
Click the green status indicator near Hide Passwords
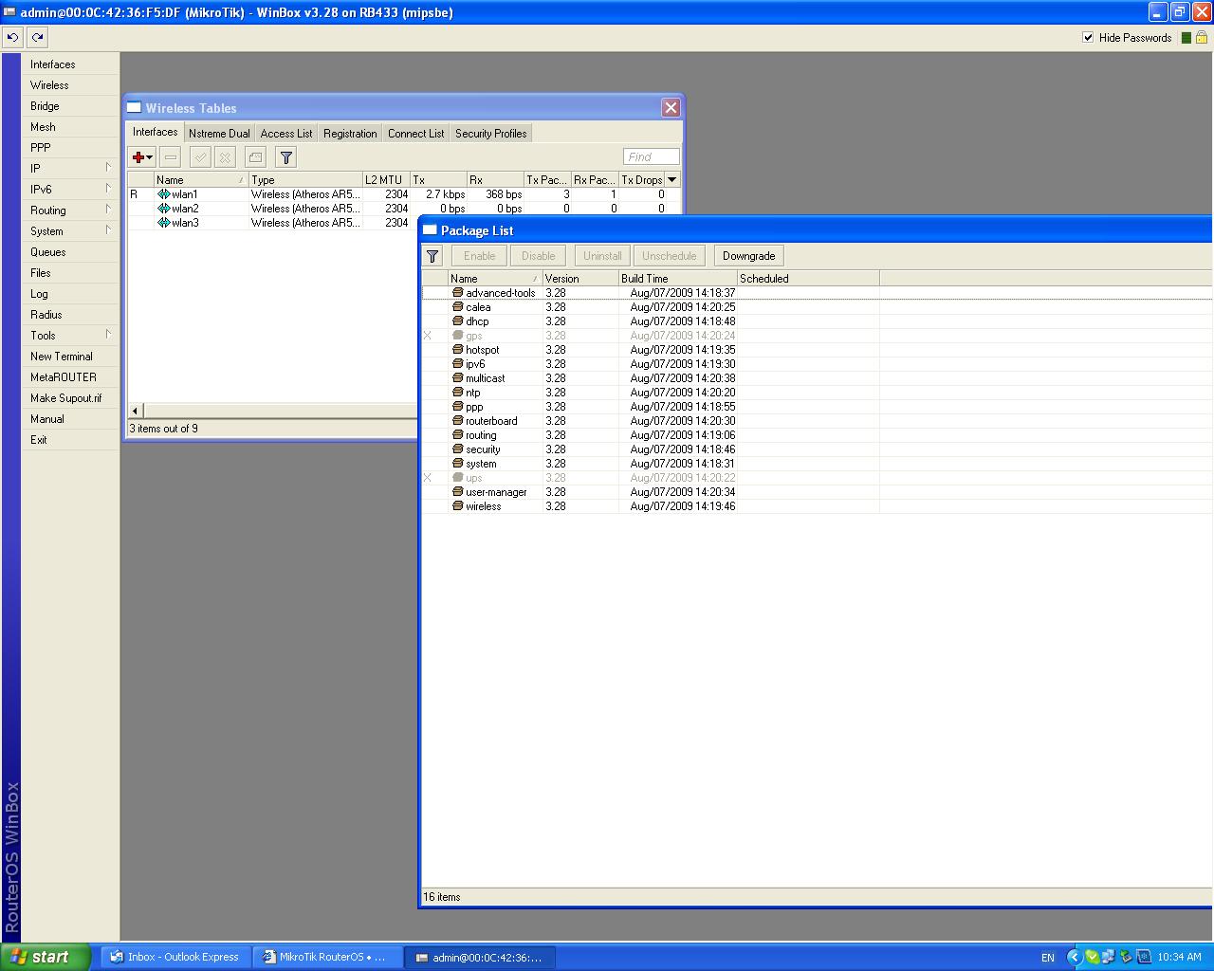[x=1186, y=38]
